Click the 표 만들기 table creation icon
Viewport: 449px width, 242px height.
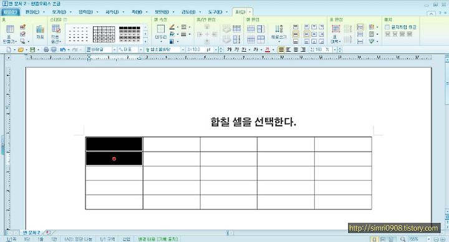(10, 29)
